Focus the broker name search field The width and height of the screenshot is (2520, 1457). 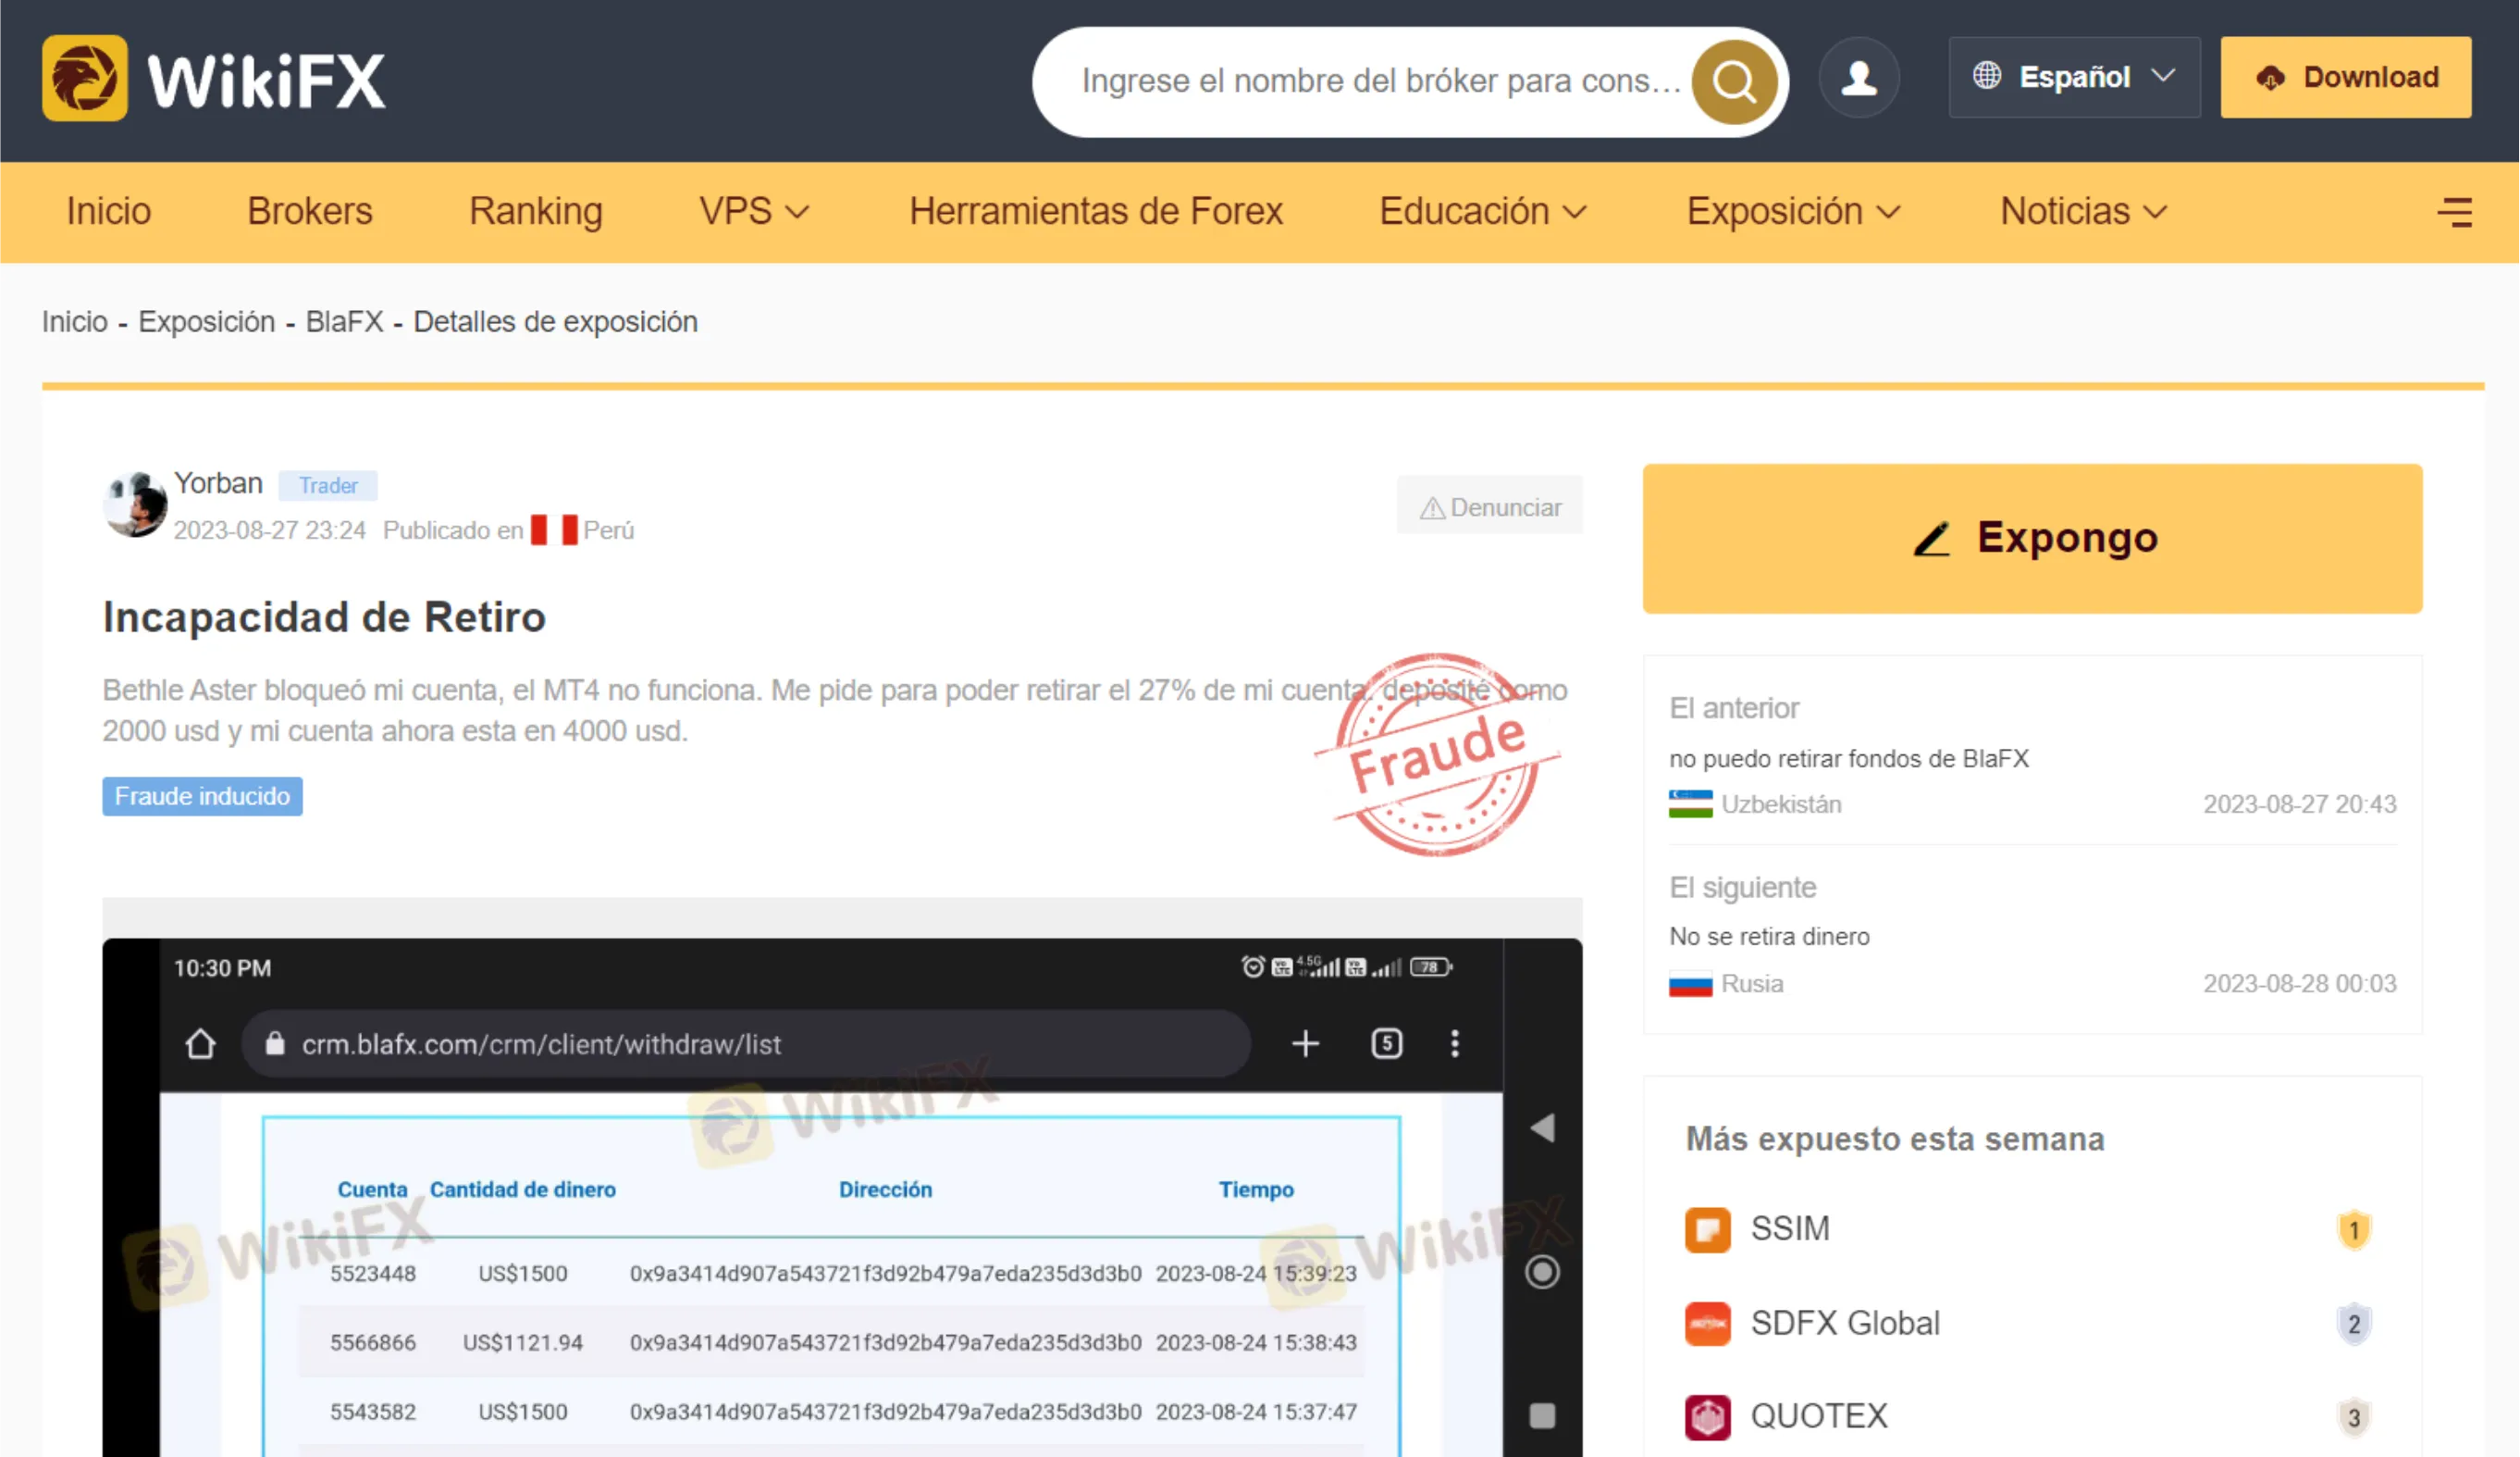pyautogui.click(x=1381, y=81)
